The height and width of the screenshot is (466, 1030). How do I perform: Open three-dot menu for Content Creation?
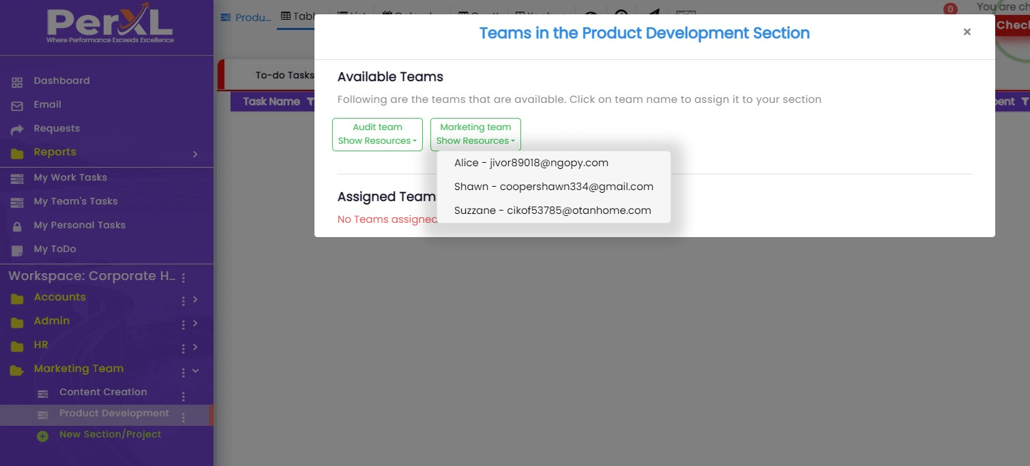[x=183, y=396]
